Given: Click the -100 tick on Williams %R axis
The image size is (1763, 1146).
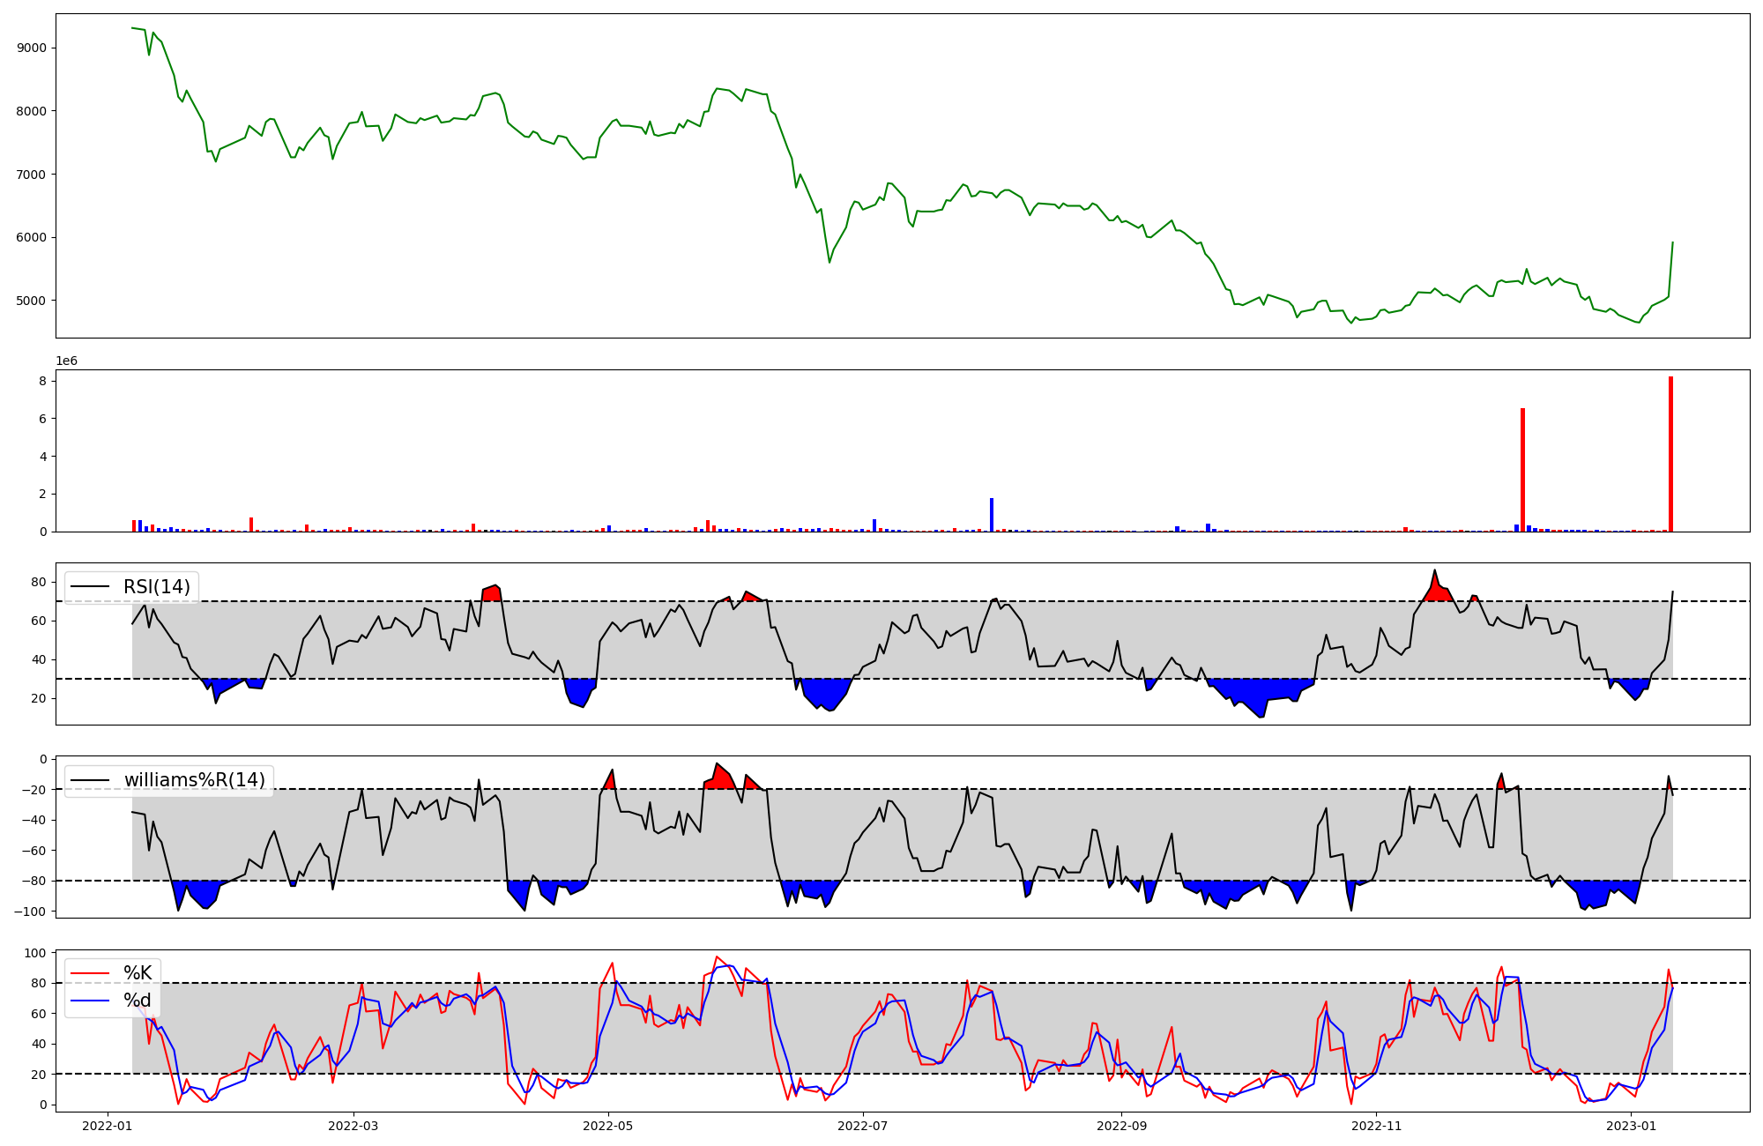Looking at the screenshot, I should point(29,912).
